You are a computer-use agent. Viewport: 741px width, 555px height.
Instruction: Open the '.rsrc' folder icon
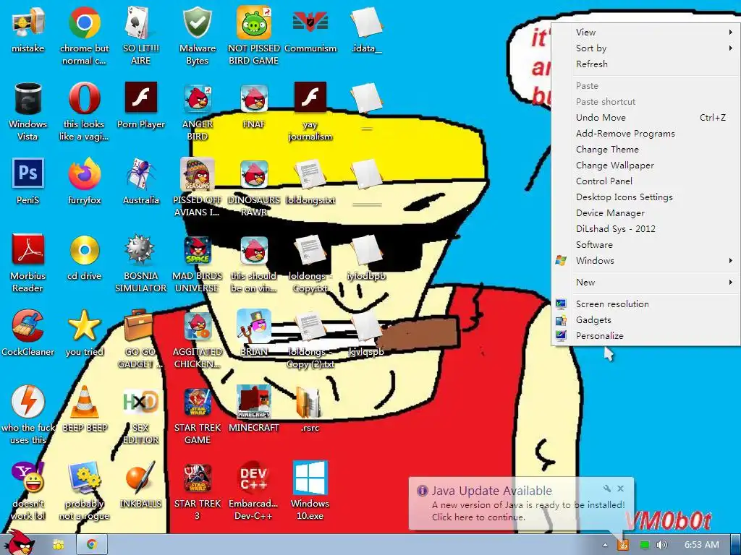pos(309,402)
